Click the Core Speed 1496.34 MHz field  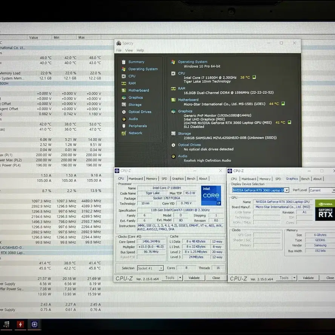[x=151, y=241]
